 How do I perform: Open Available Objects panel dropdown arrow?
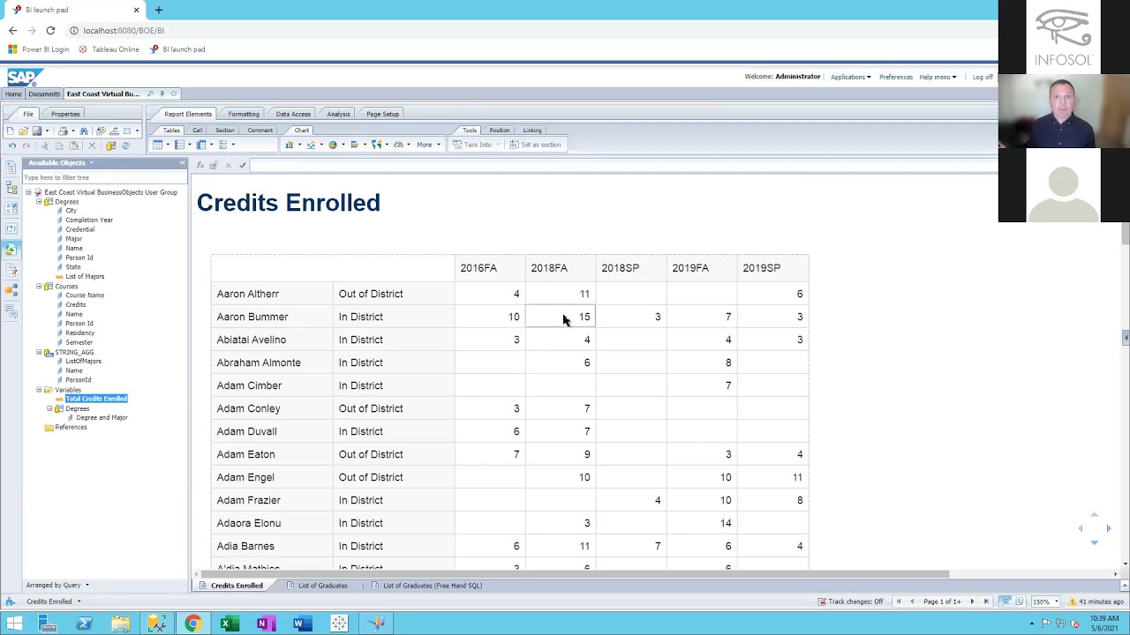click(90, 163)
